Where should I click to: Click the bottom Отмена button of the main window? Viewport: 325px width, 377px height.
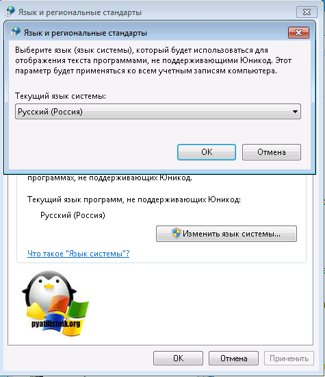pyautogui.click(x=233, y=358)
